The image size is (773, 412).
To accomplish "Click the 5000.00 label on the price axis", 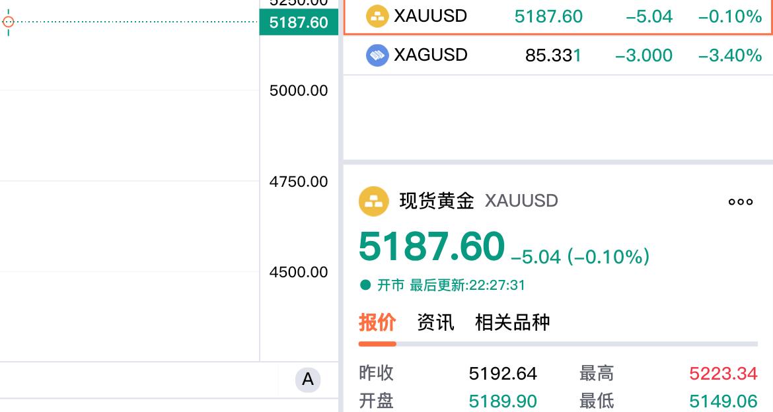I will (x=298, y=90).
